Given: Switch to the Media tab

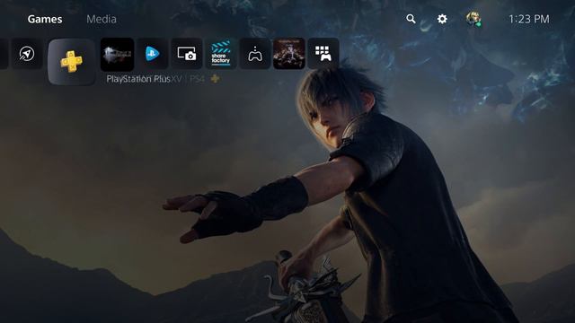Looking at the screenshot, I should coord(102,19).
